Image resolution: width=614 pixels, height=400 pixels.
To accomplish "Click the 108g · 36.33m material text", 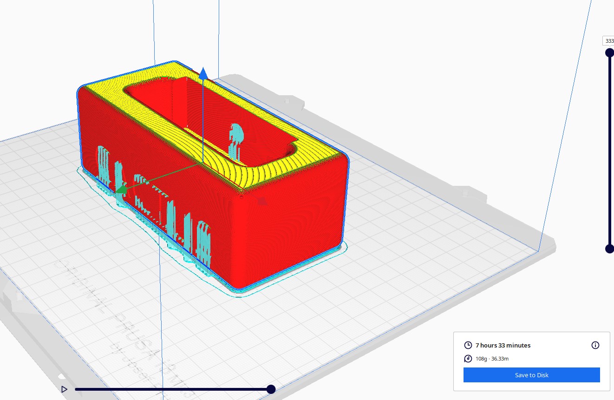I will 492,359.
